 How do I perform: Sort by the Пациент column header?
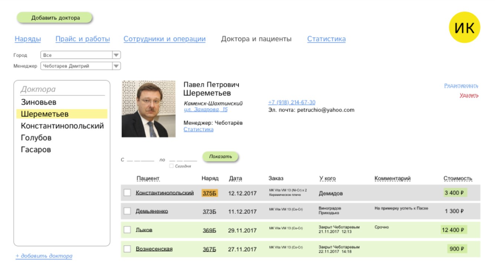[148, 178]
